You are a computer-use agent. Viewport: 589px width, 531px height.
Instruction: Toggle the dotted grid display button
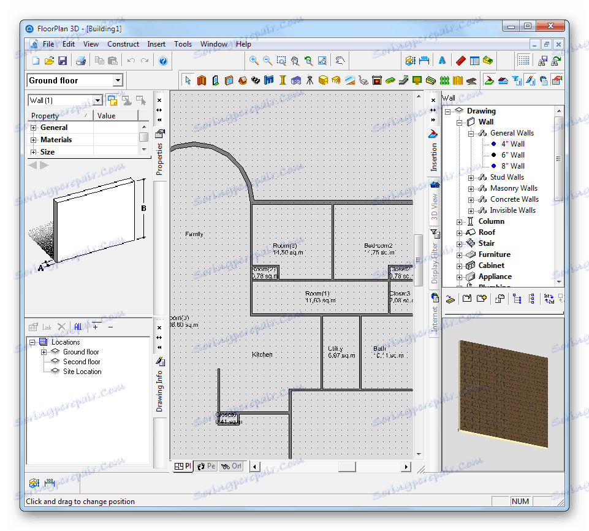pos(523,61)
